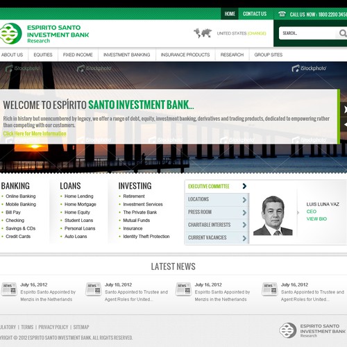Open the Savings & CDs link
The width and height of the screenshot is (347, 347).
click(21, 228)
